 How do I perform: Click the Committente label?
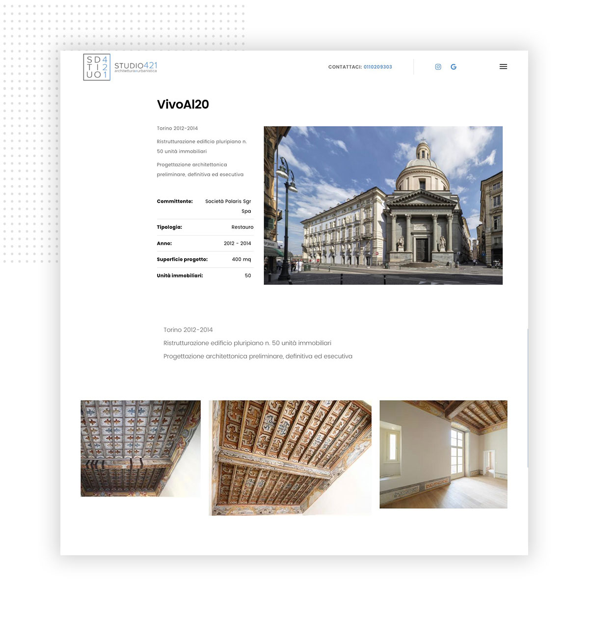click(175, 201)
